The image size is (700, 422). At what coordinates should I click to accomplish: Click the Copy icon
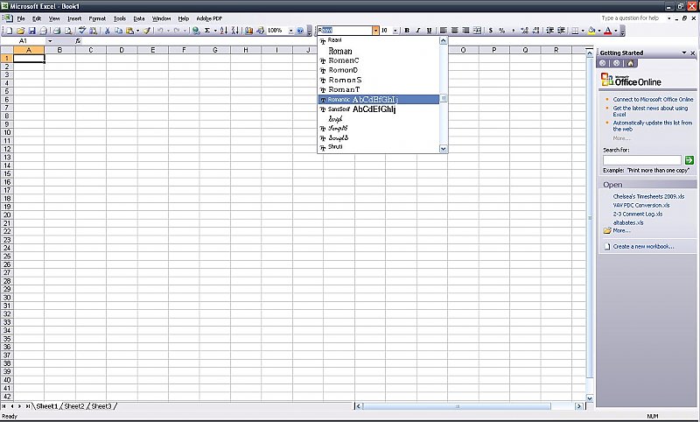tap(118, 31)
